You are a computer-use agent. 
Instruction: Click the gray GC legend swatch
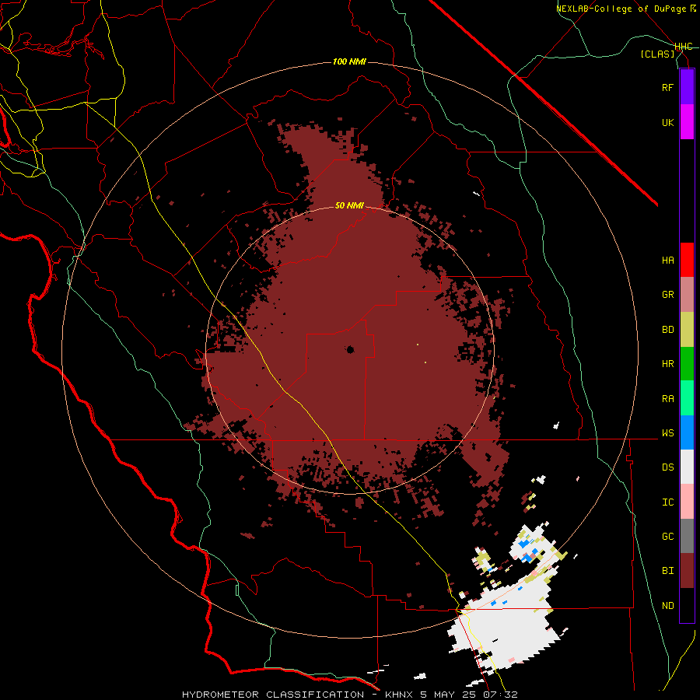(x=687, y=536)
